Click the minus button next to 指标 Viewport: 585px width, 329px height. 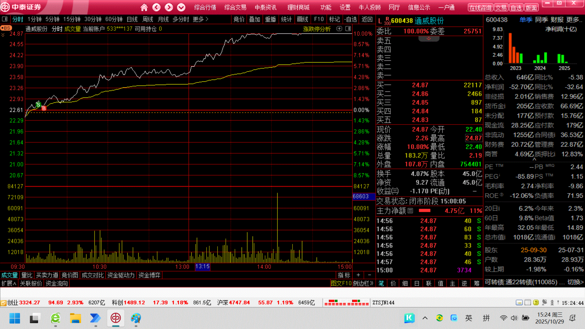click(x=370, y=275)
